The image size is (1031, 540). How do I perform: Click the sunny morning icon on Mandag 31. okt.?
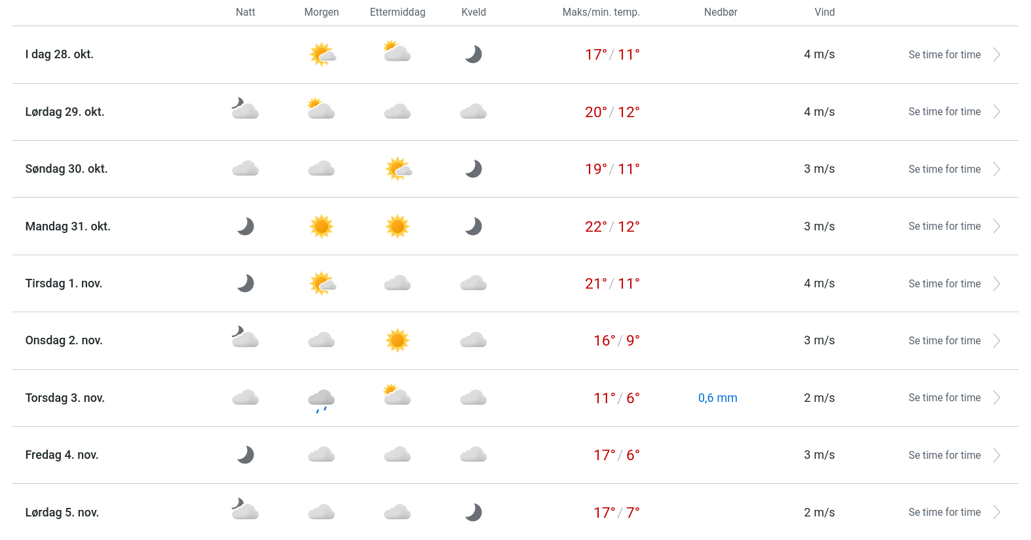322,226
